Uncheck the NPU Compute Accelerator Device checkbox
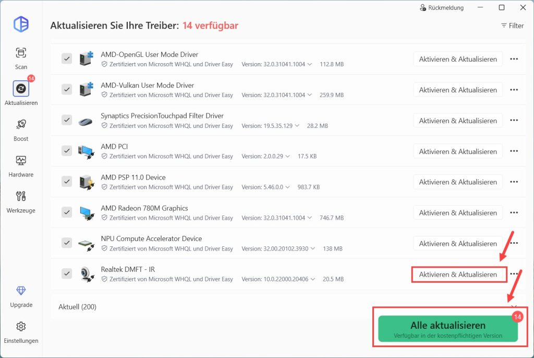Screen dimensions: 534x358 click(x=67, y=243)
